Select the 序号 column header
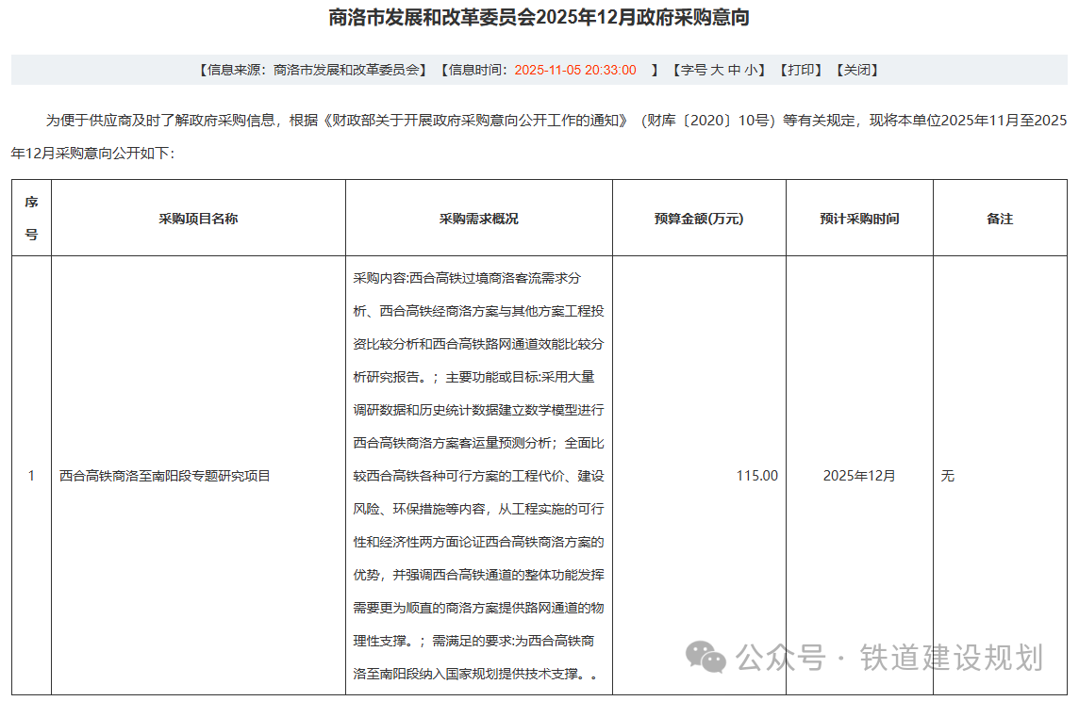 (x=31, y=218)
